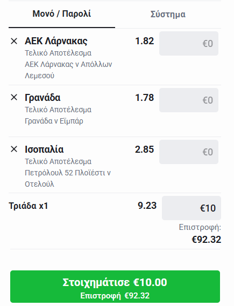Viewport: 234px width, 306px height.
Task: Switch to the Σύστημα tab
Action: pos(168,14)
